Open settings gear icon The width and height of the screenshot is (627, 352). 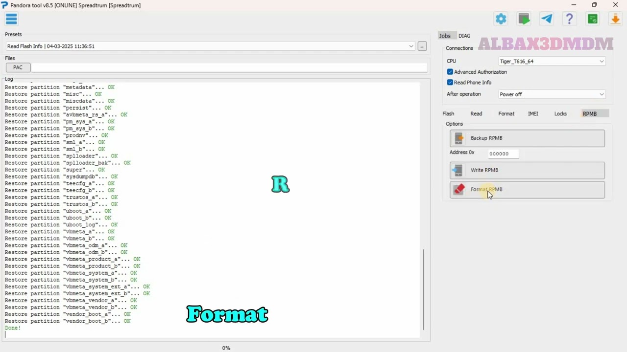(501, 19)
